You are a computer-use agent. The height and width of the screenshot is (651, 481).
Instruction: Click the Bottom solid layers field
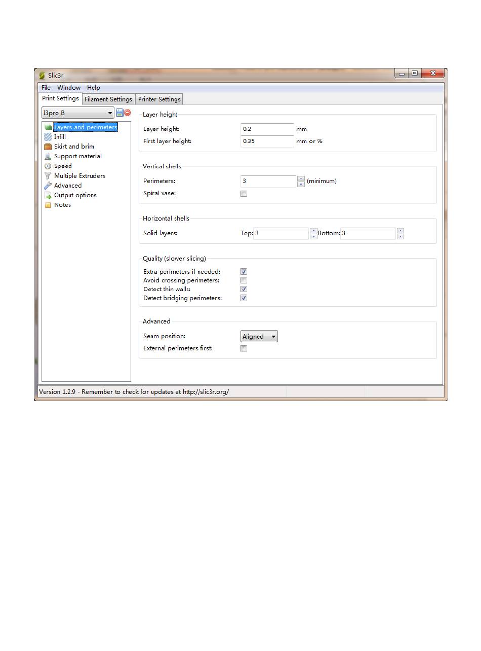(x=368, y=234)
